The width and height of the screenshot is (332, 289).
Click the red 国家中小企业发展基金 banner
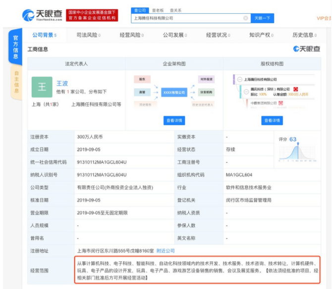coord(92,15)
